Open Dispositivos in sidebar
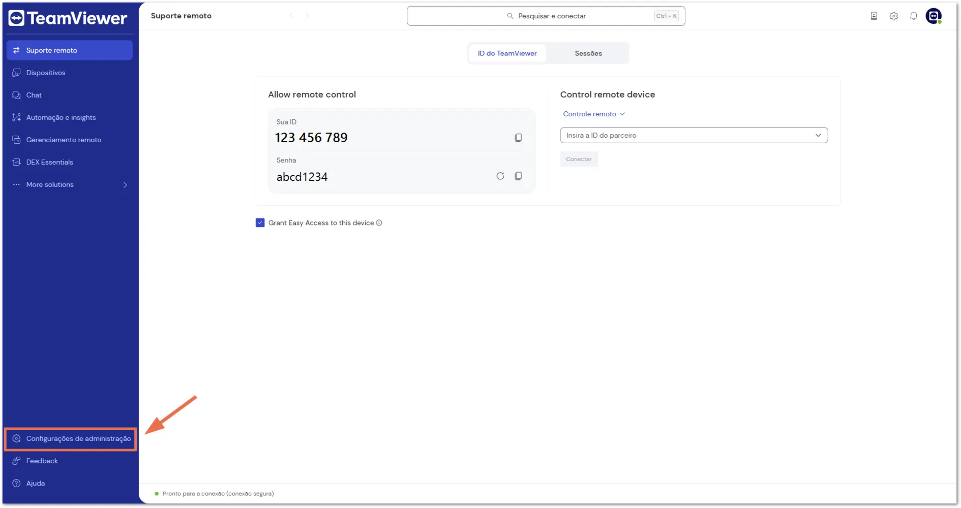Image resolution: width=961 pixels, height=508 pixels. pyautogui.click(x=70, y=73)
